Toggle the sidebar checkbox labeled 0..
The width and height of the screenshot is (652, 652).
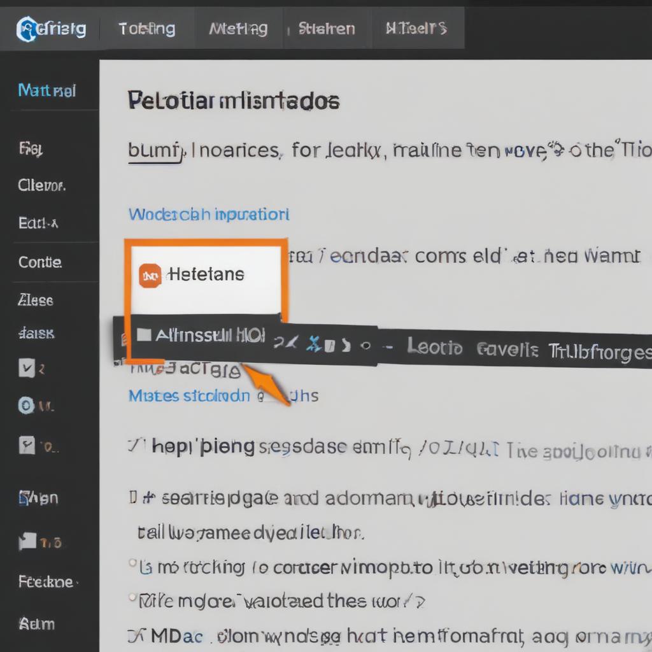coord(27,445)
